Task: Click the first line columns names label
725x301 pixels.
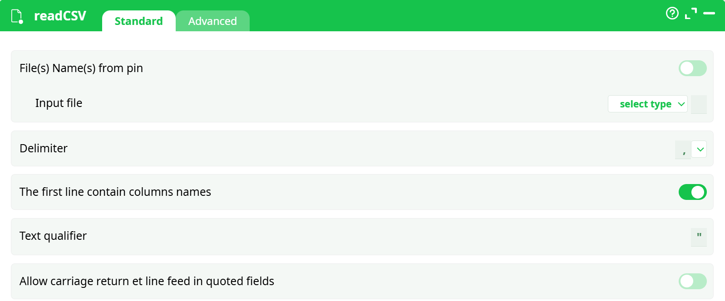Action: click(115, 192)
